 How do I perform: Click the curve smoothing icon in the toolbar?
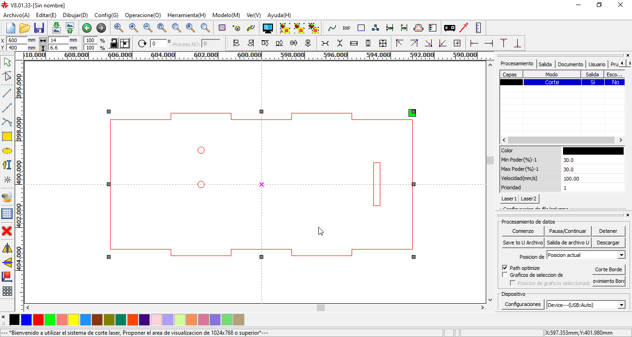332,28
